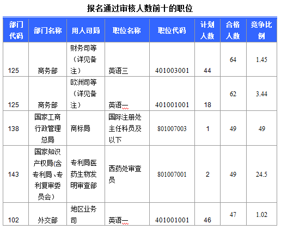281x230 pixels.
Task: Click qualified count 62
Action: [x=233, y=94]
